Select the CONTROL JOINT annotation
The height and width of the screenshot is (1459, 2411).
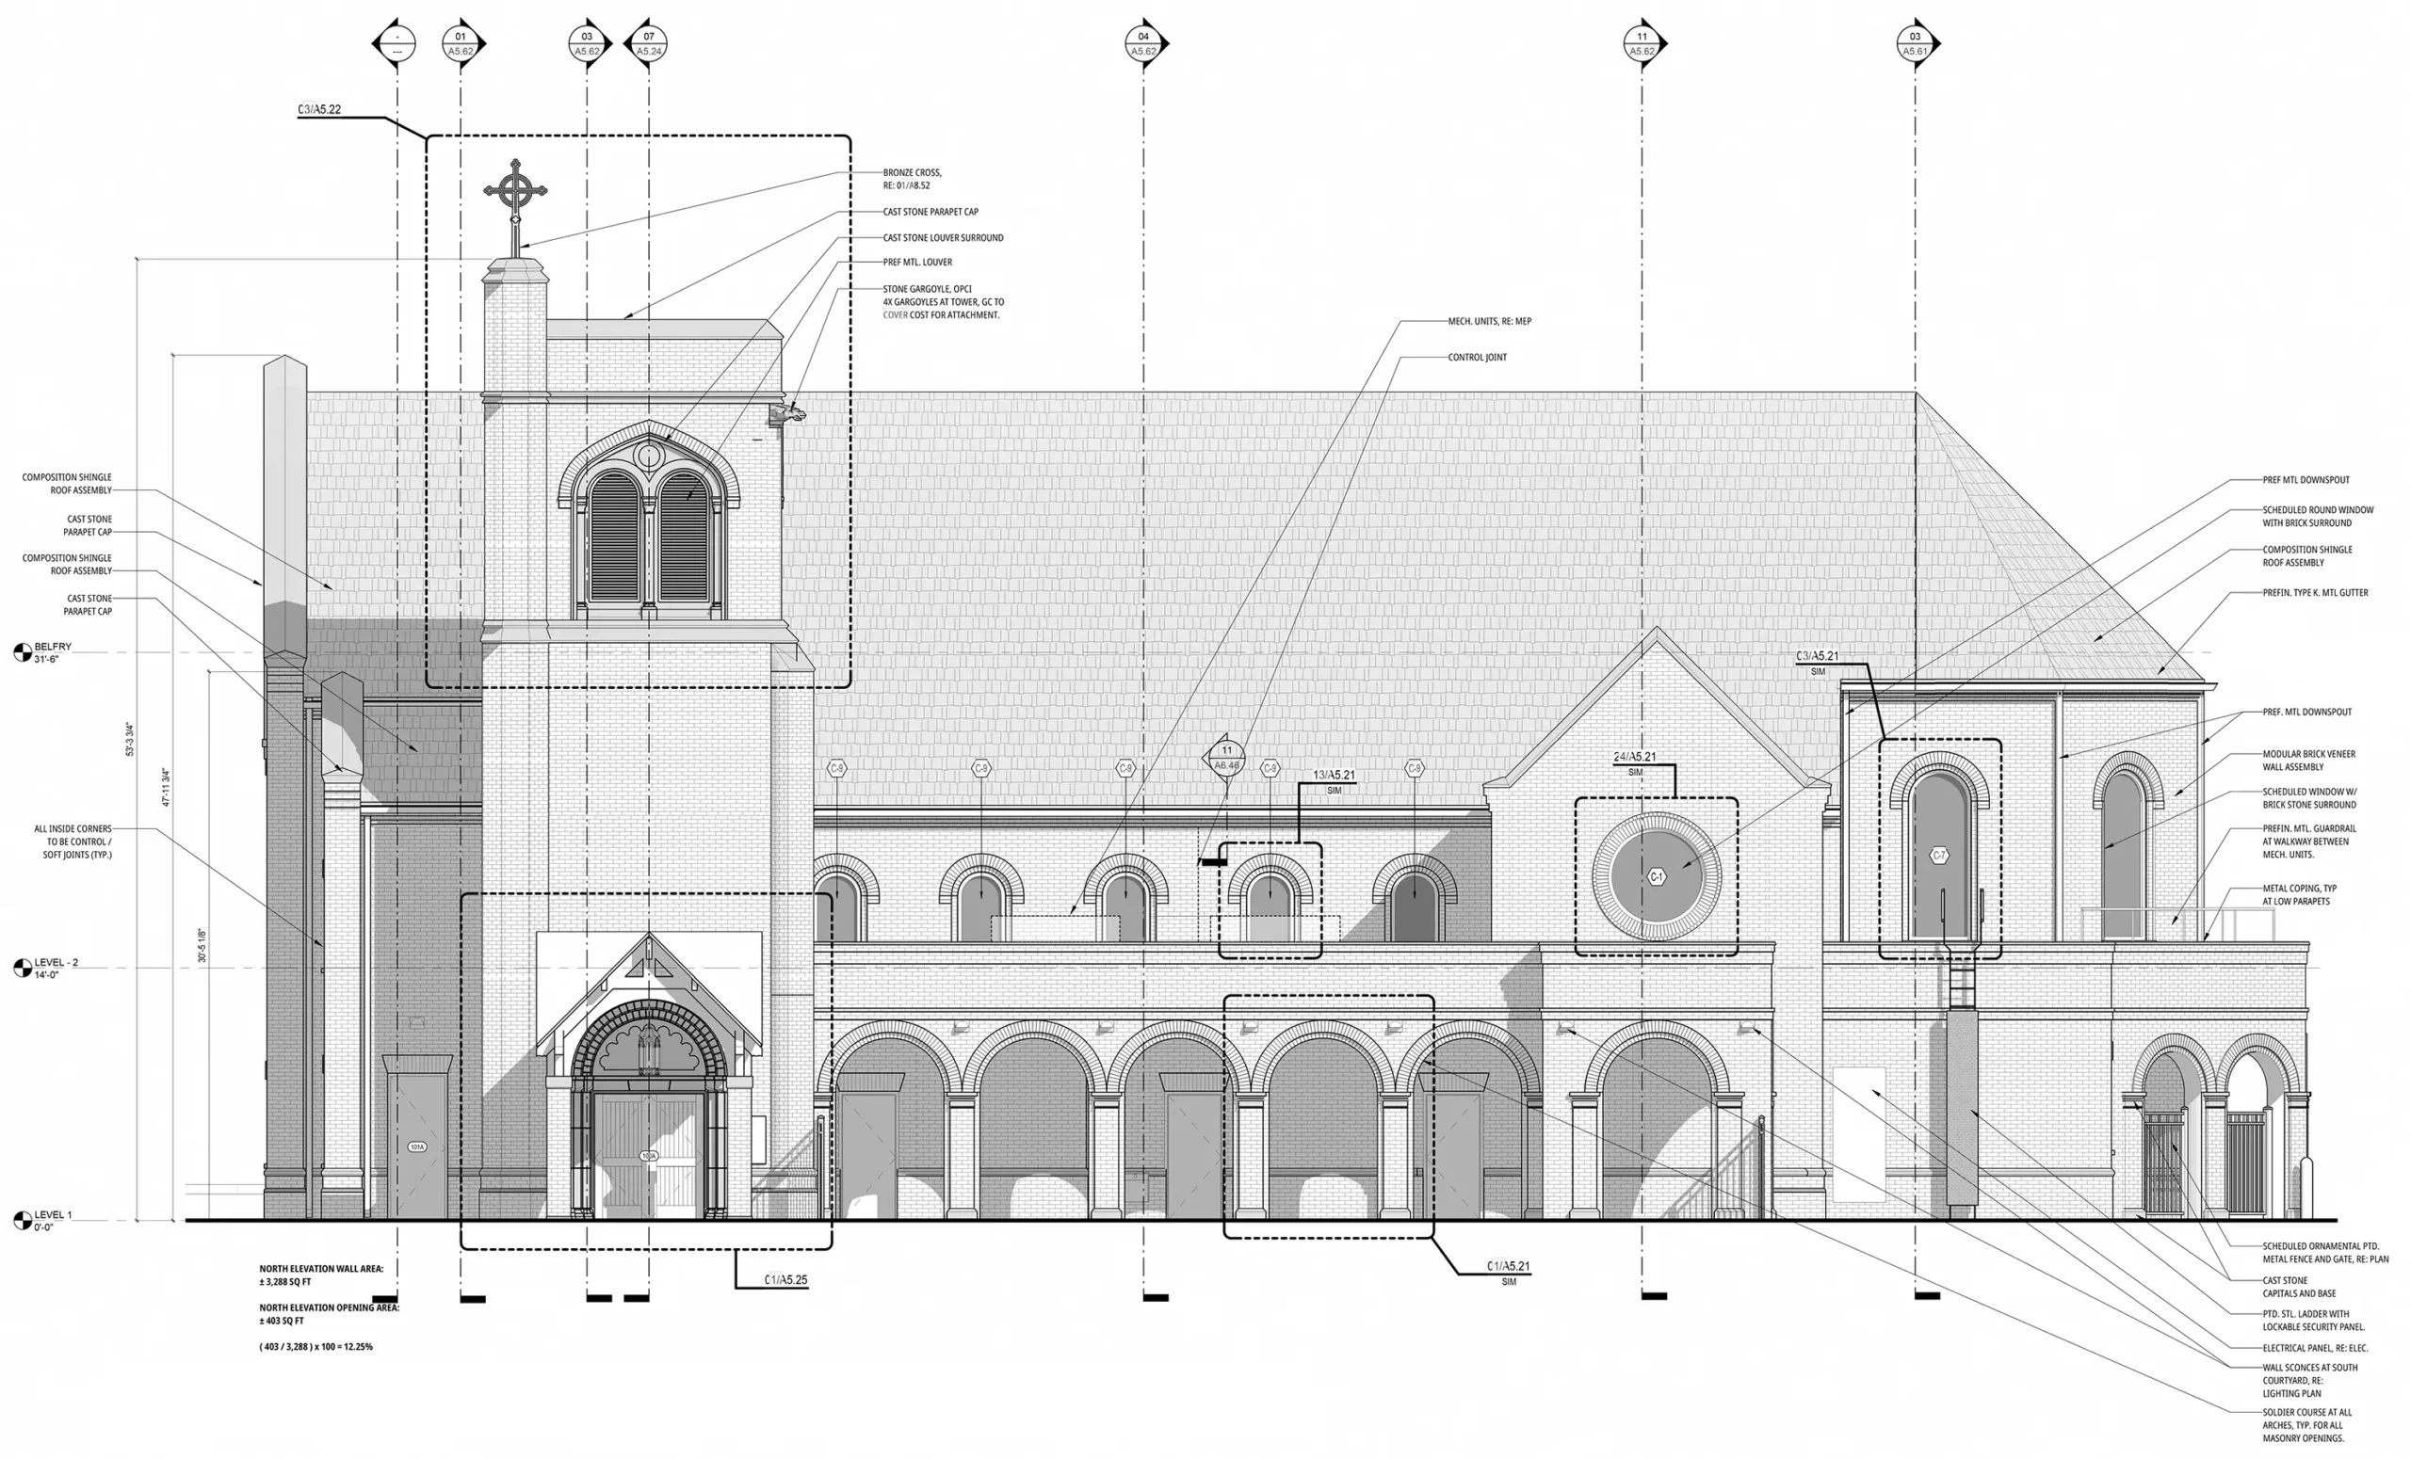pos(1478,357)
